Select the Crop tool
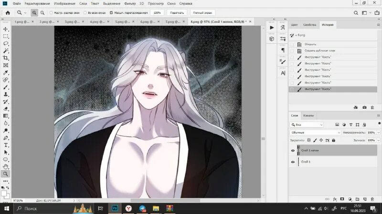Viewport: 382px width, 214px height. [6, 58]
